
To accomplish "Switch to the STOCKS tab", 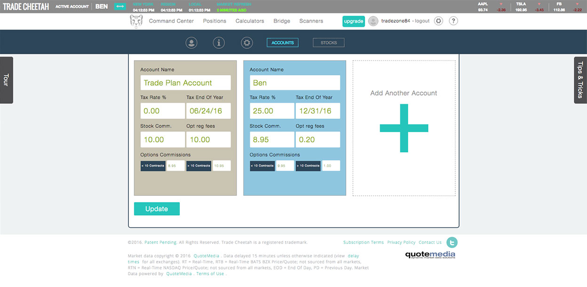I will (328, 43).
